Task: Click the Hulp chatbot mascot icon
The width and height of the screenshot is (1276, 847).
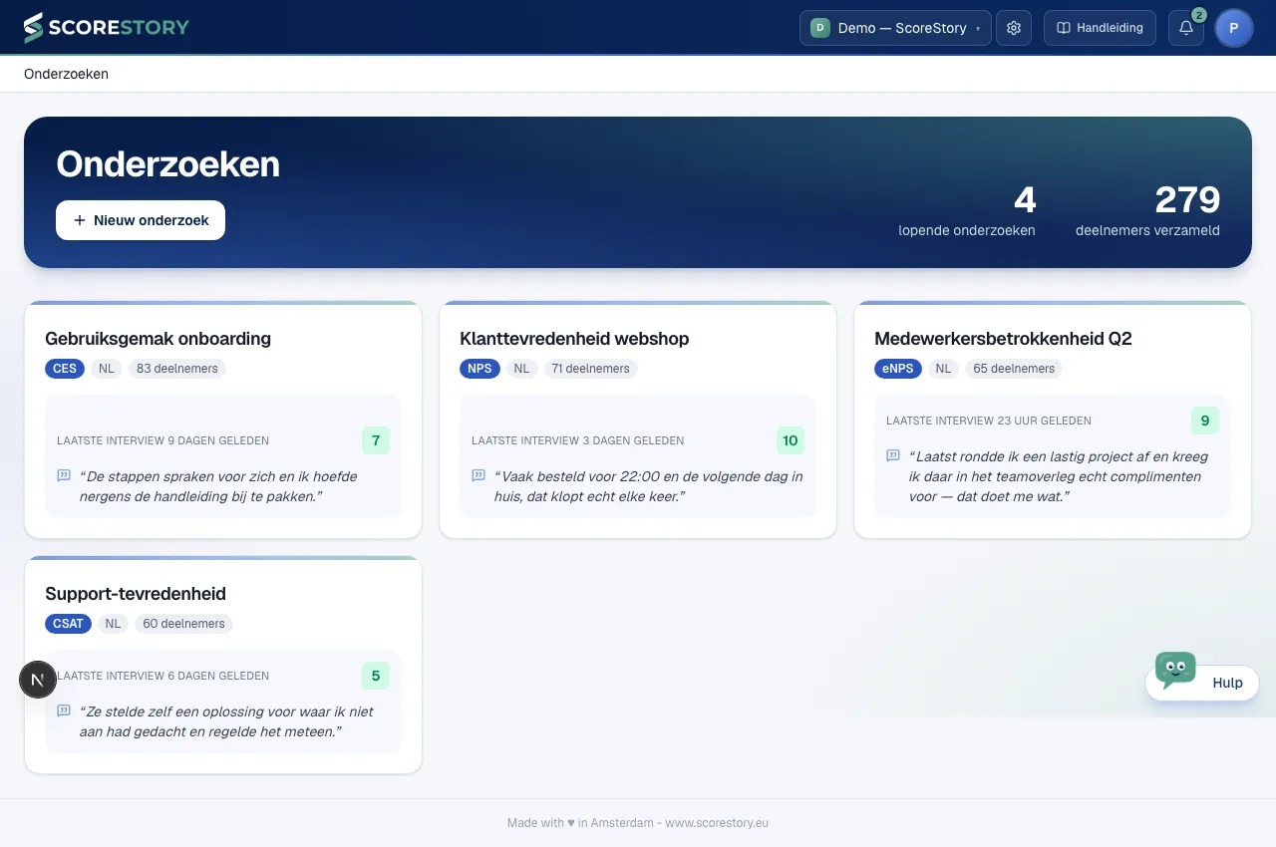Action: [1175, 670]
